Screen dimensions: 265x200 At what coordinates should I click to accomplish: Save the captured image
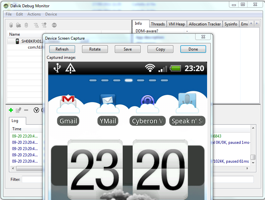point(128,49)
